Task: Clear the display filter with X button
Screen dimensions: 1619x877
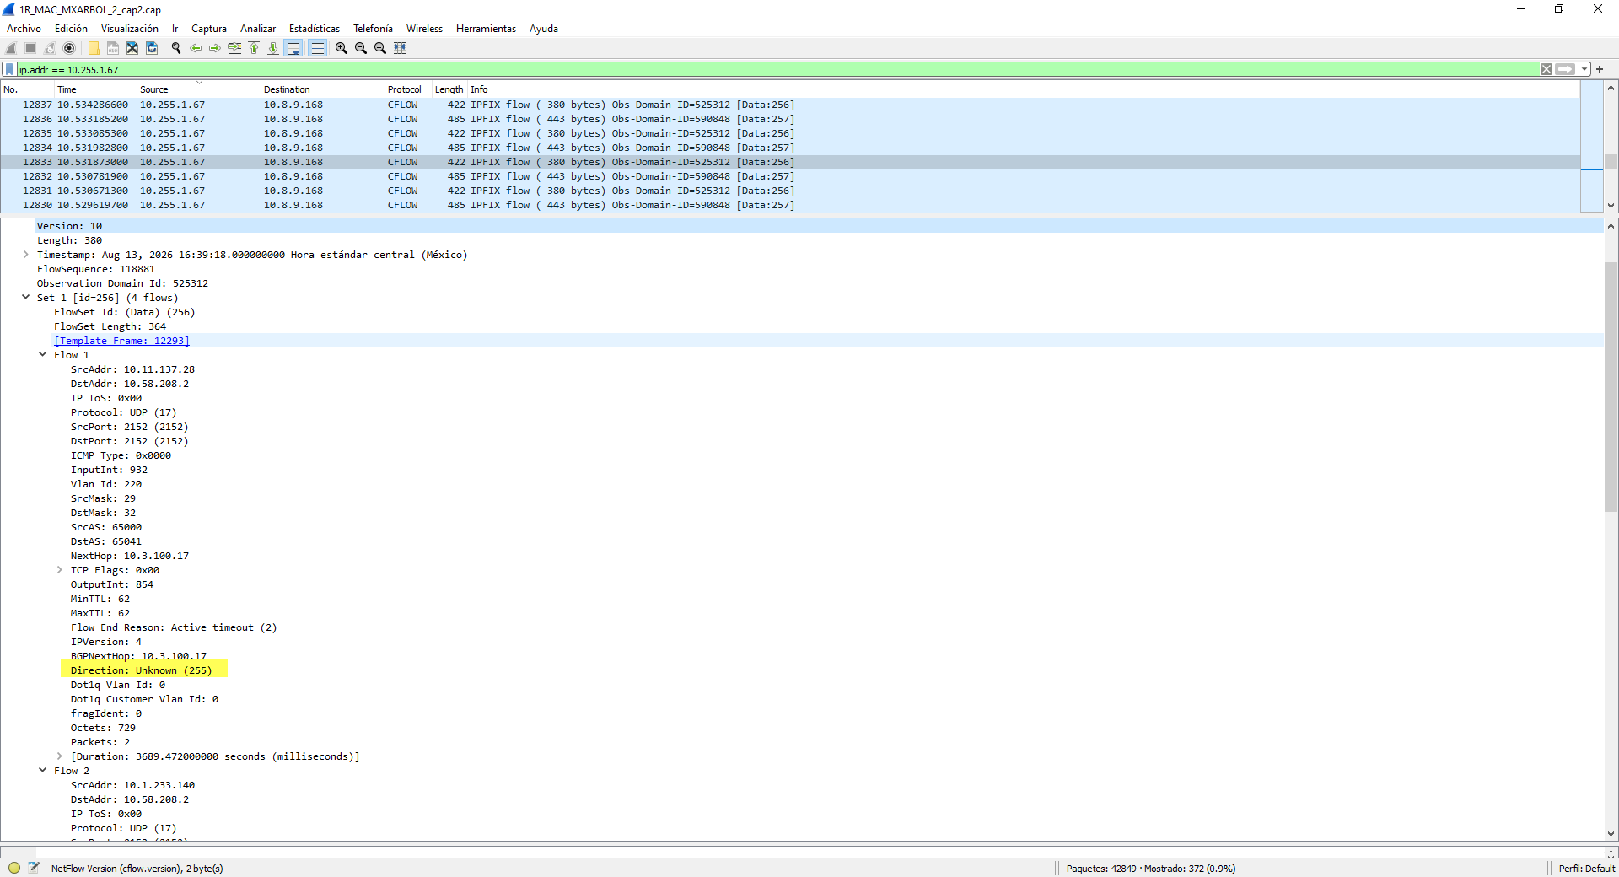Action: click(1546, 69)
